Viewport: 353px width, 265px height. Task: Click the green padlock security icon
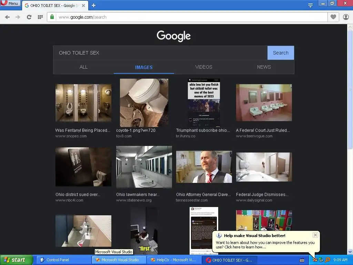tap(52, 17)
